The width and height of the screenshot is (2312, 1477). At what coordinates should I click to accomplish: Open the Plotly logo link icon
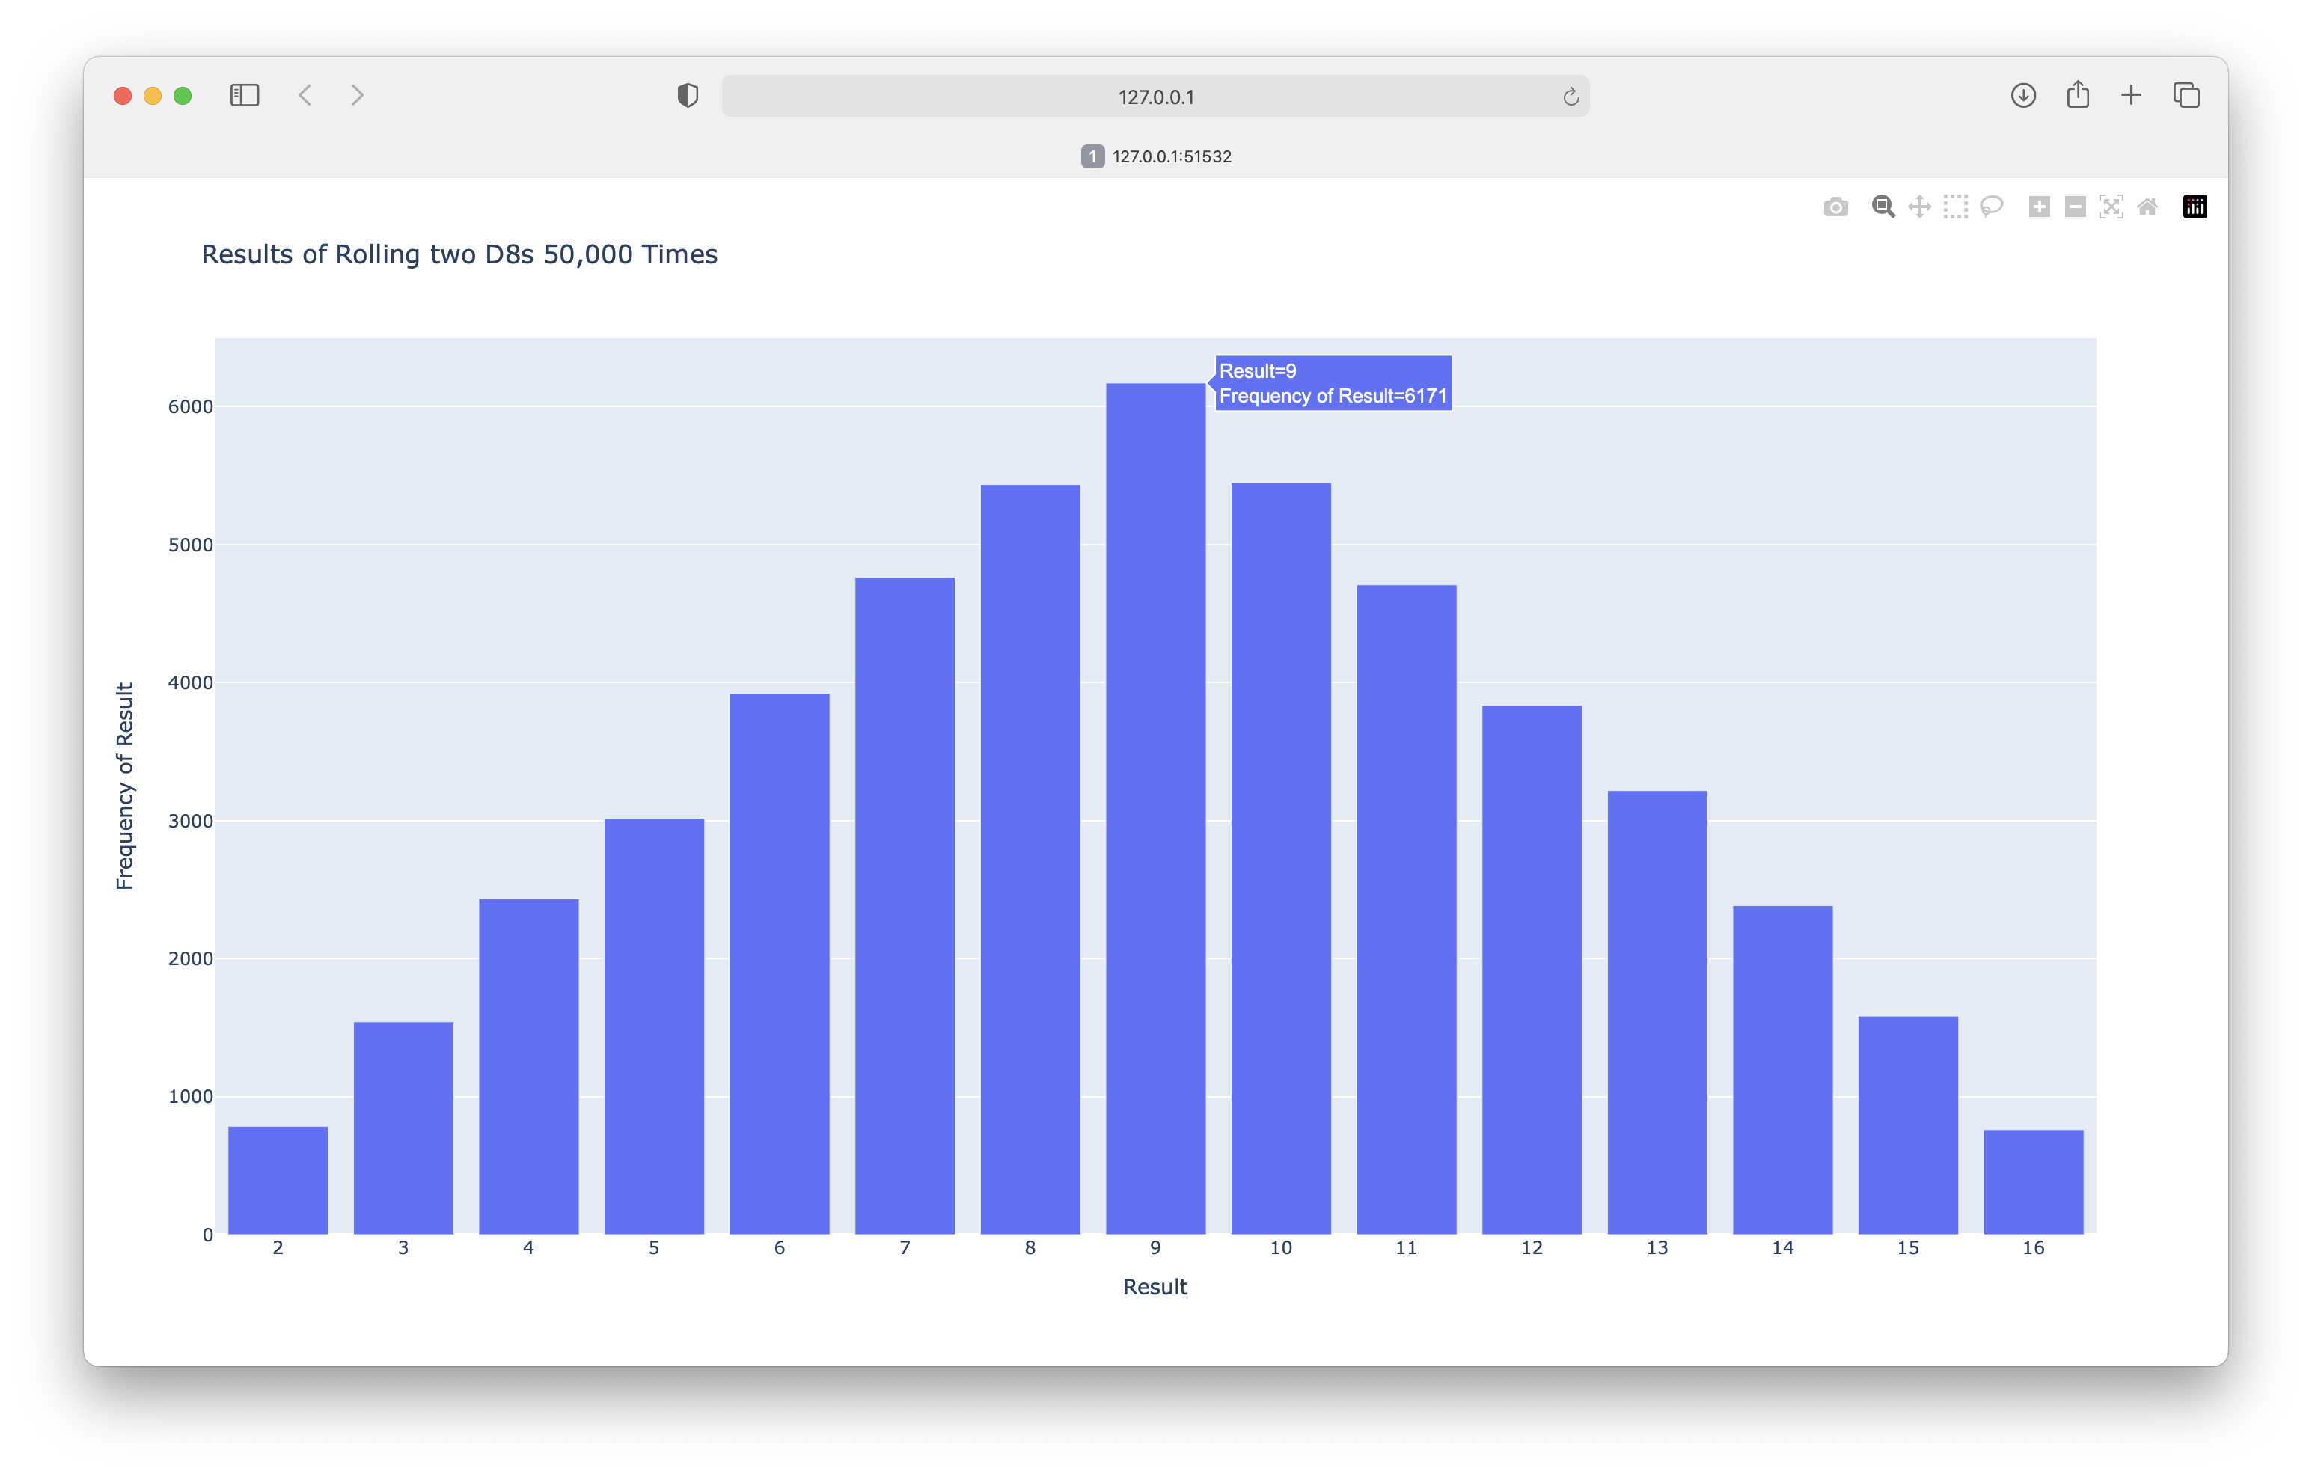[2195, 207]
